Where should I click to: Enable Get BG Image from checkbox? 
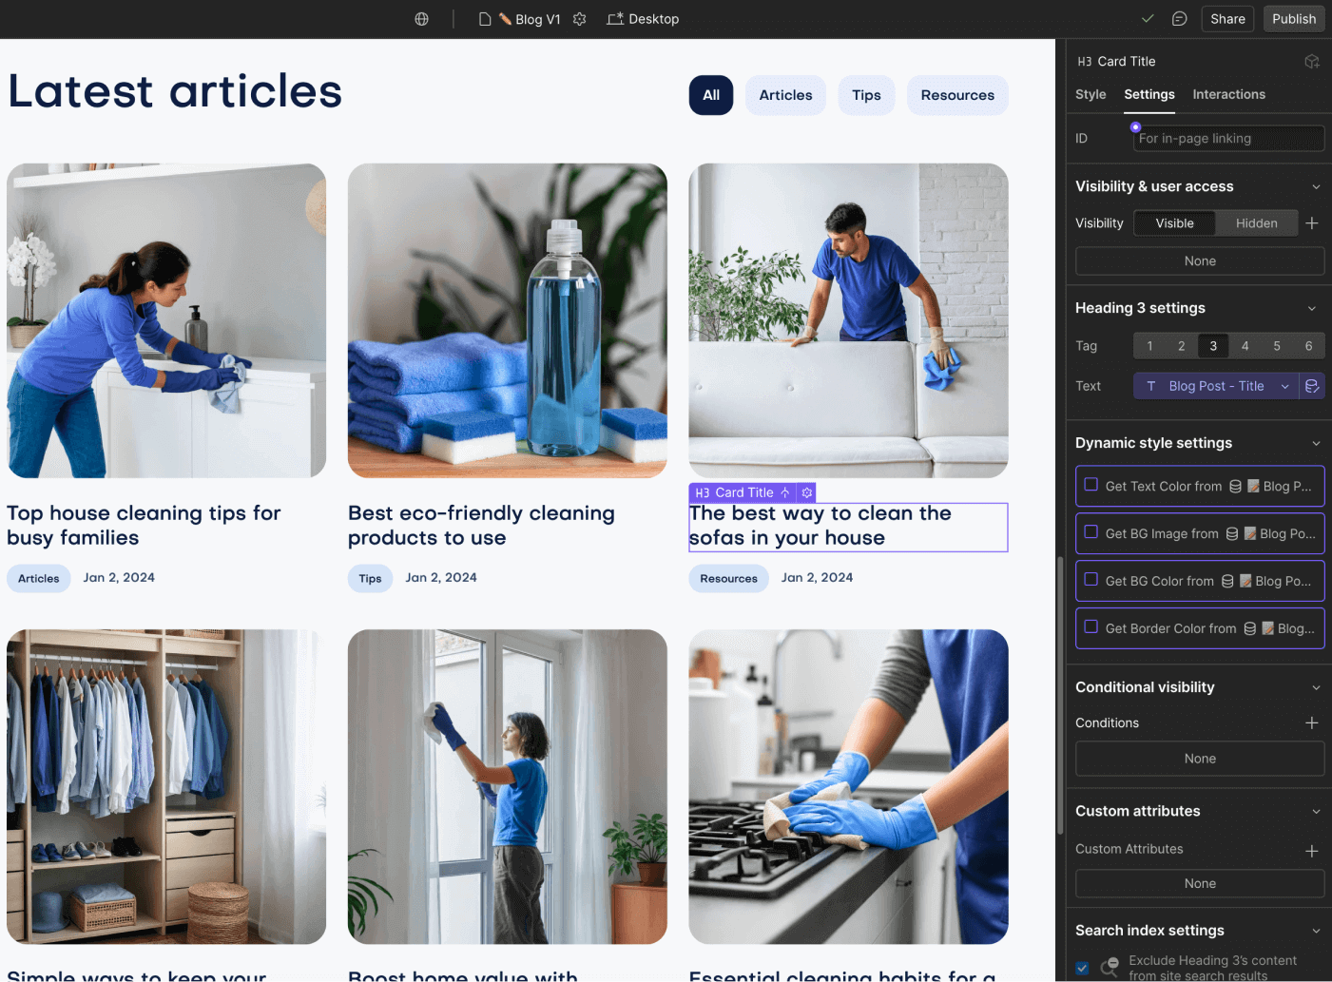coord(1091,532)
